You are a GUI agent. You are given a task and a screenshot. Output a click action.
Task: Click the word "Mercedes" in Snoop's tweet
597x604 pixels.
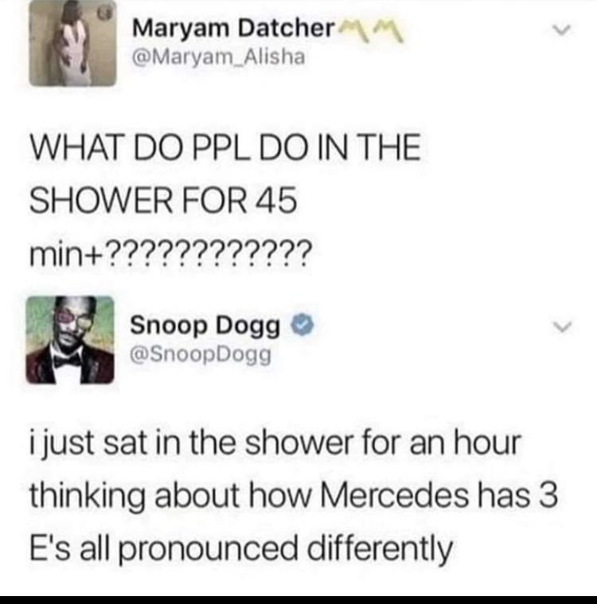coord(395,495)
